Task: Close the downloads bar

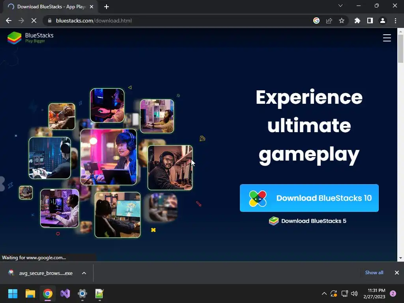Action: pos(397,273)
